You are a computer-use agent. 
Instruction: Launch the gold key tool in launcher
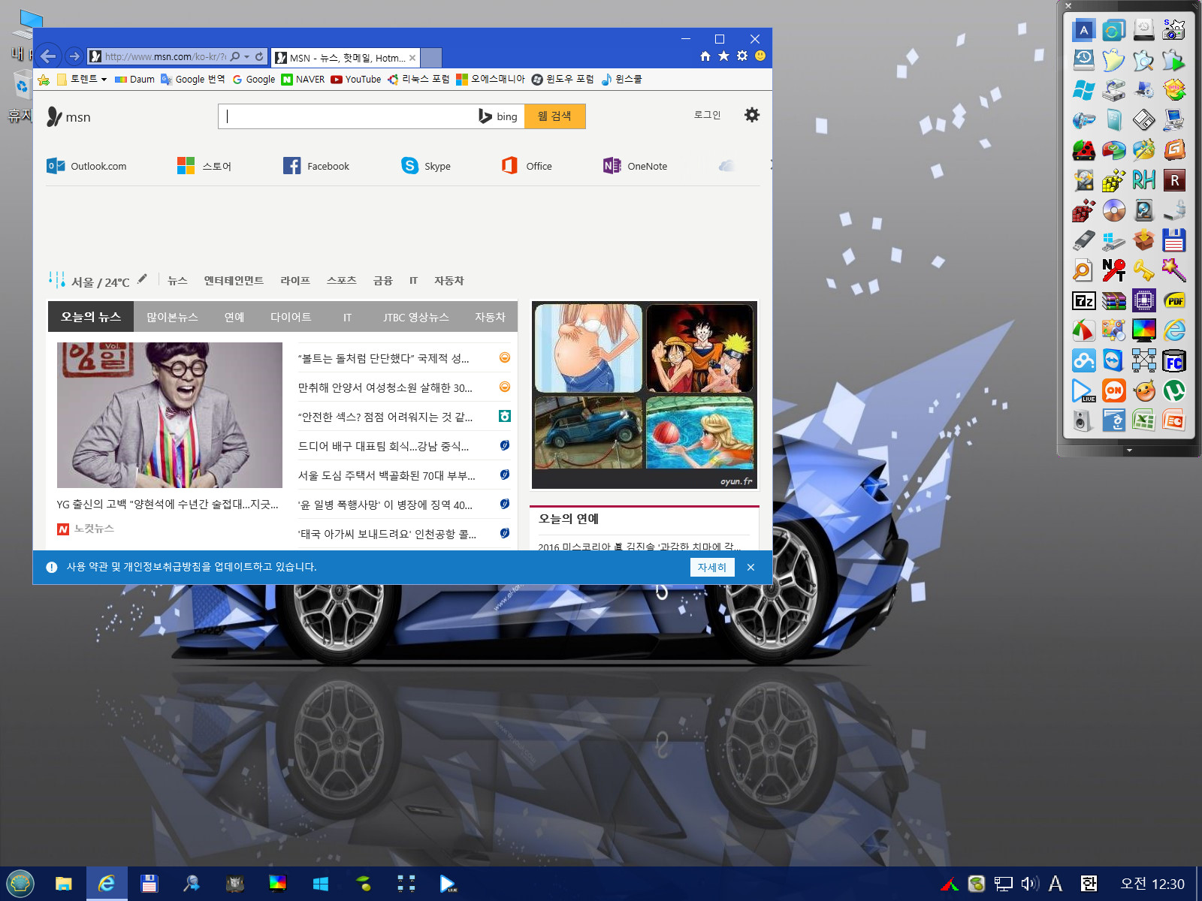[x=1143, y=270]
